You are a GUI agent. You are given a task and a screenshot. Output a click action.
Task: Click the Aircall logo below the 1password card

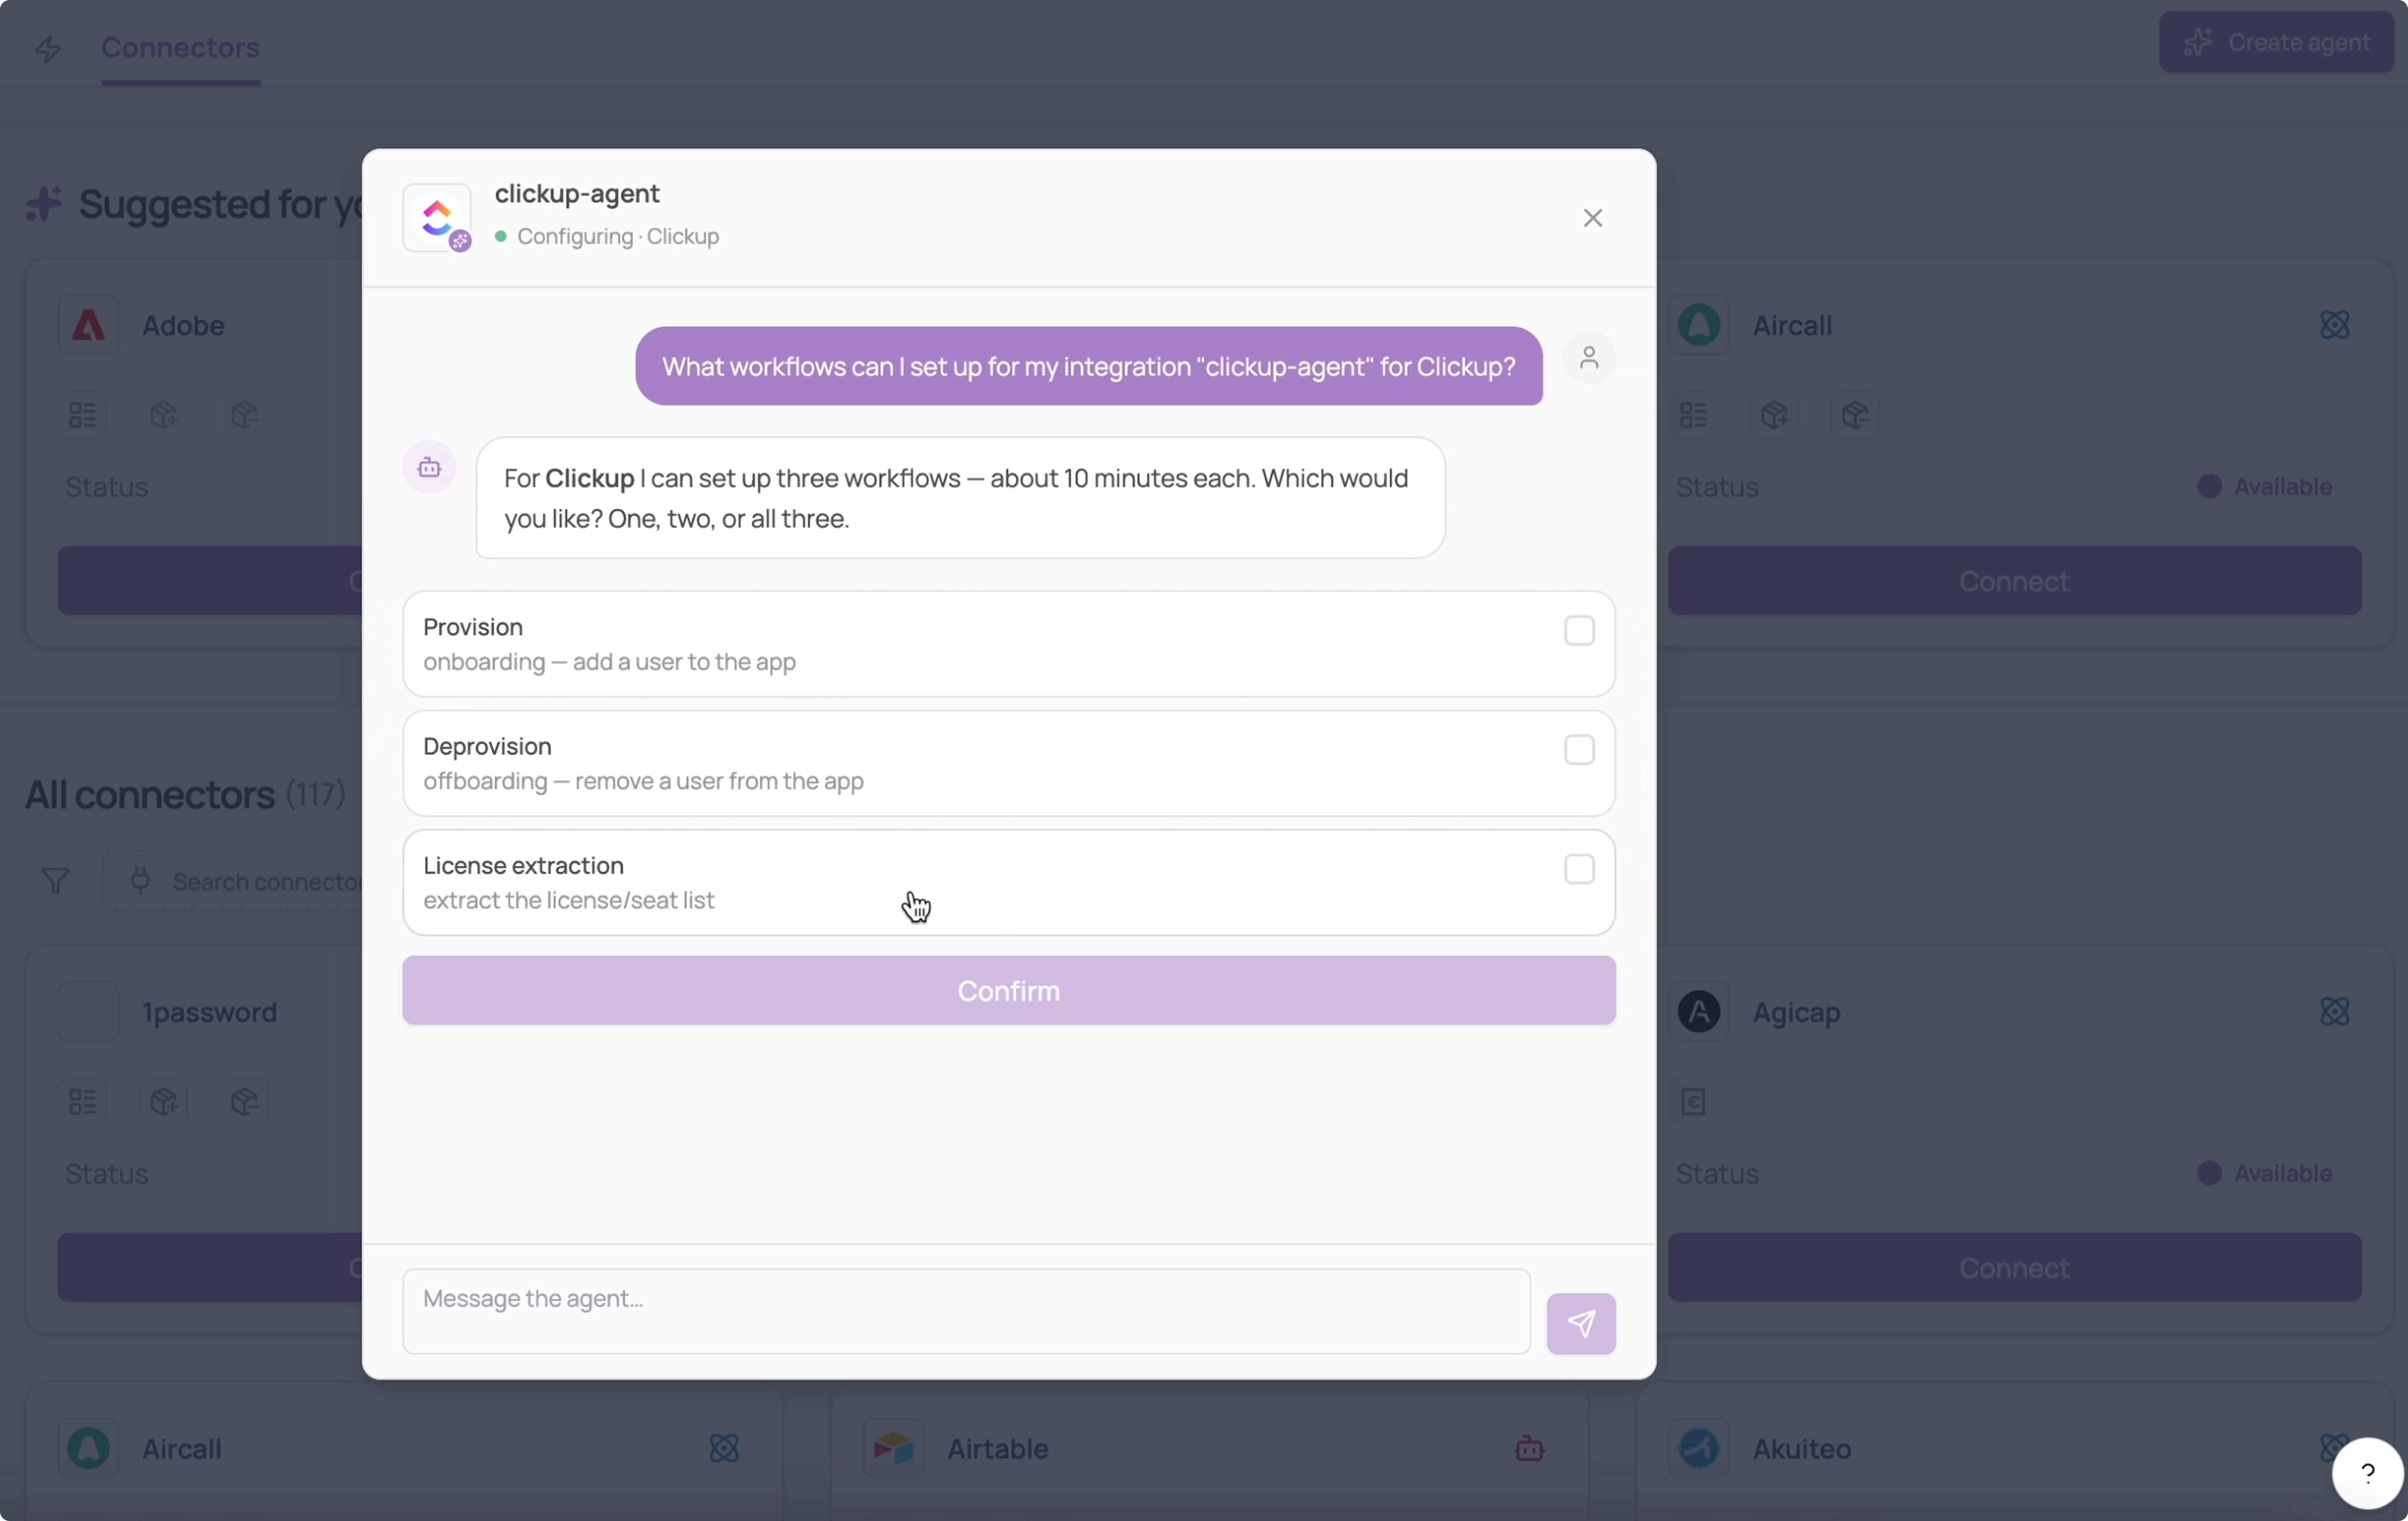click(x=88, y=1448)
